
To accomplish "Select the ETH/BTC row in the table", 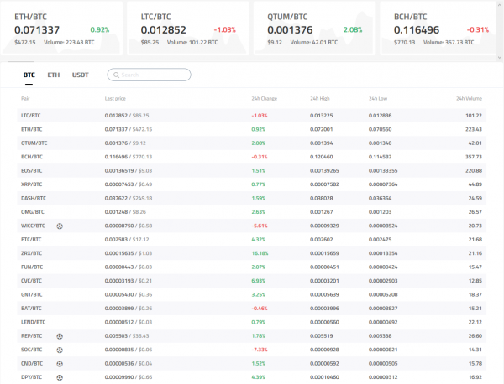I will point(252,129).
